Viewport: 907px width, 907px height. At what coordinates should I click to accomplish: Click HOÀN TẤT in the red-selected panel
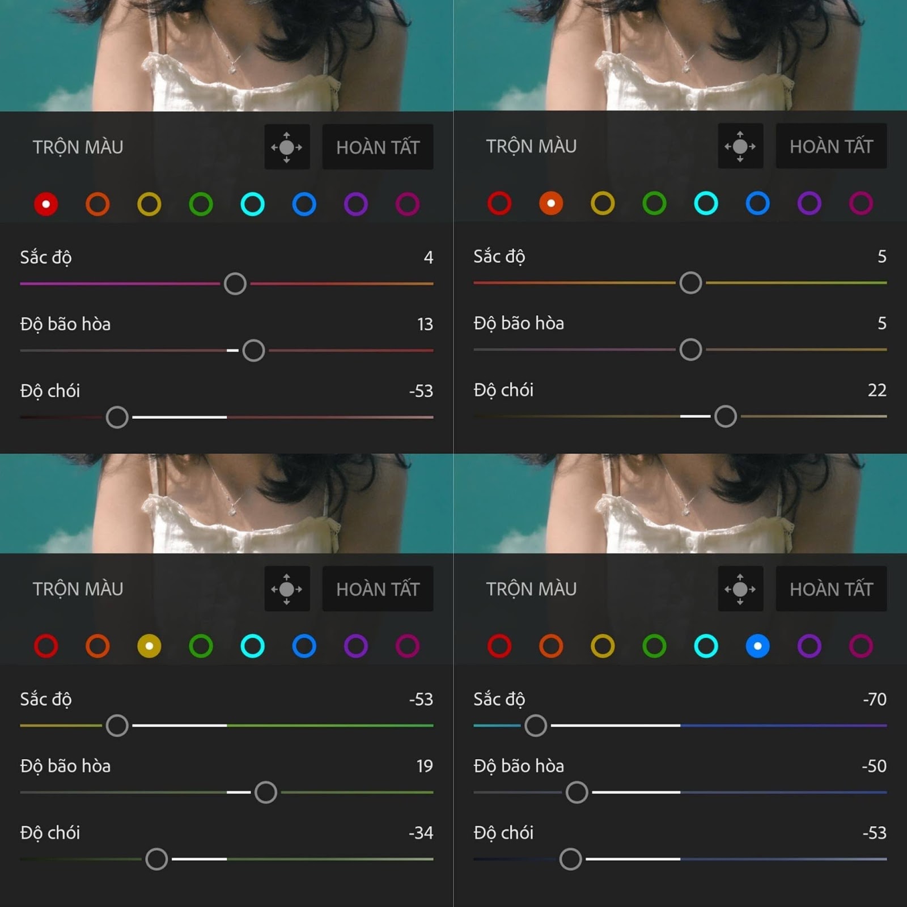tap(378, 147)
